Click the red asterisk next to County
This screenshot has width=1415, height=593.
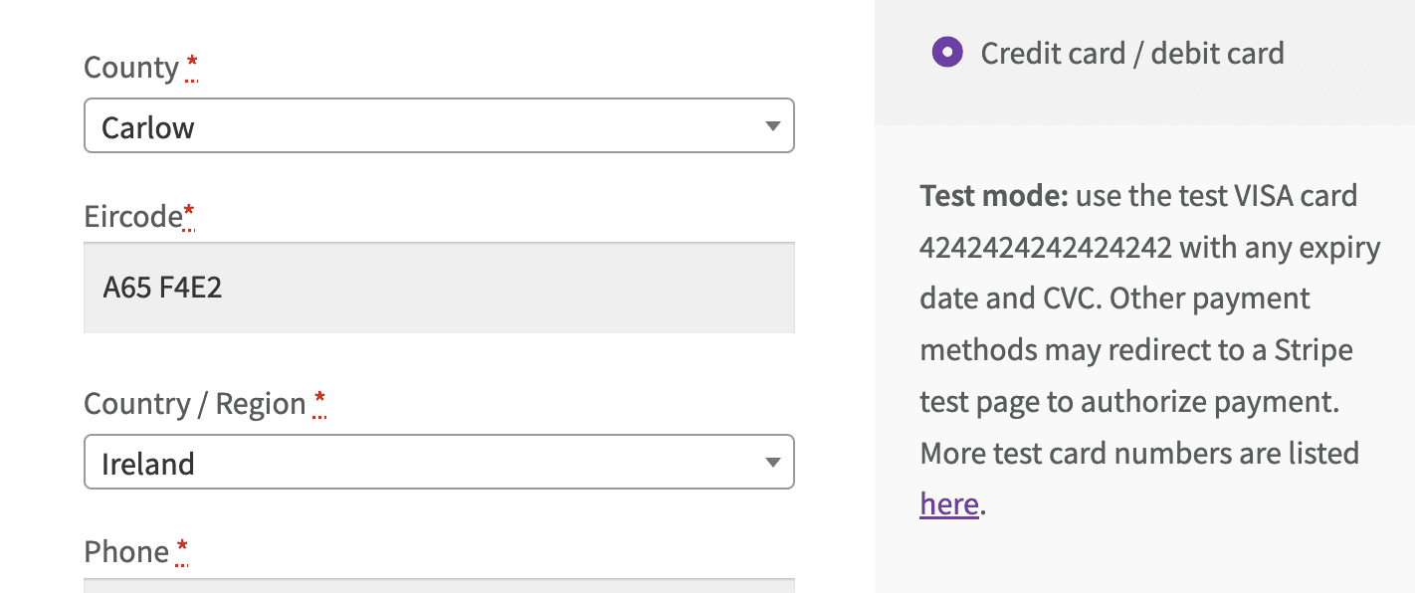pos(191,62)
